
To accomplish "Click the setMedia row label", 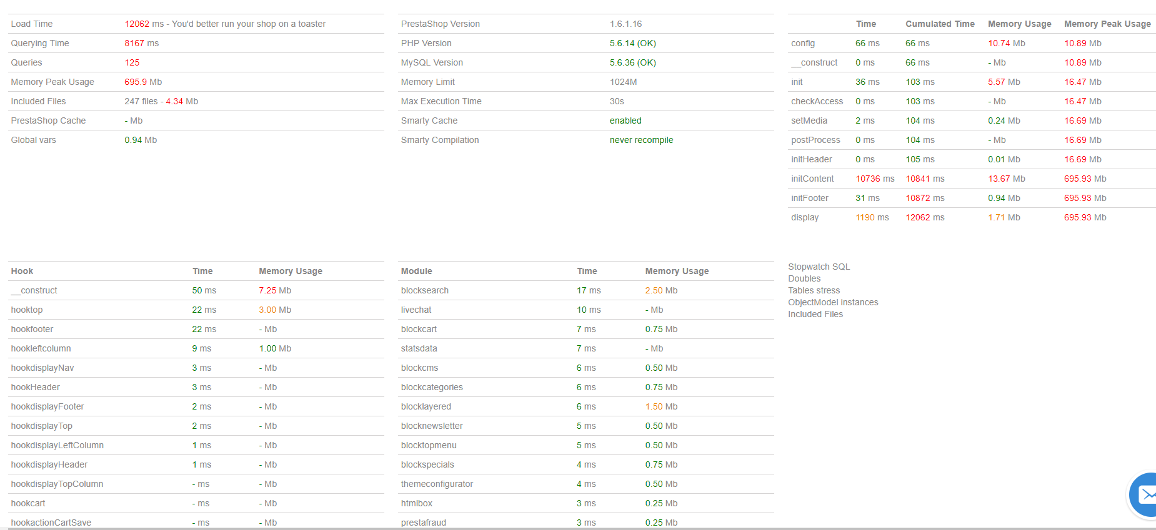I will [809, 120].
